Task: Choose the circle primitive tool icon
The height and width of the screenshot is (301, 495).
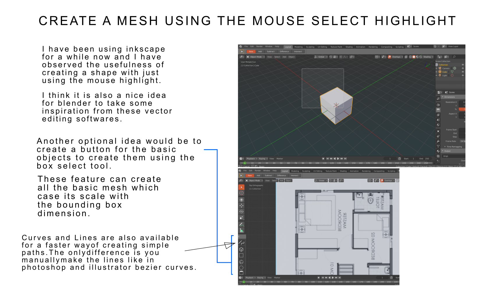Action: click(x=241, y=268)
